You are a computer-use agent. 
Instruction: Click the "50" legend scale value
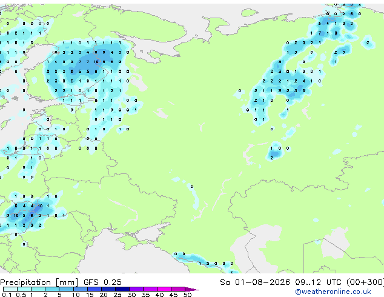point(187,295)
